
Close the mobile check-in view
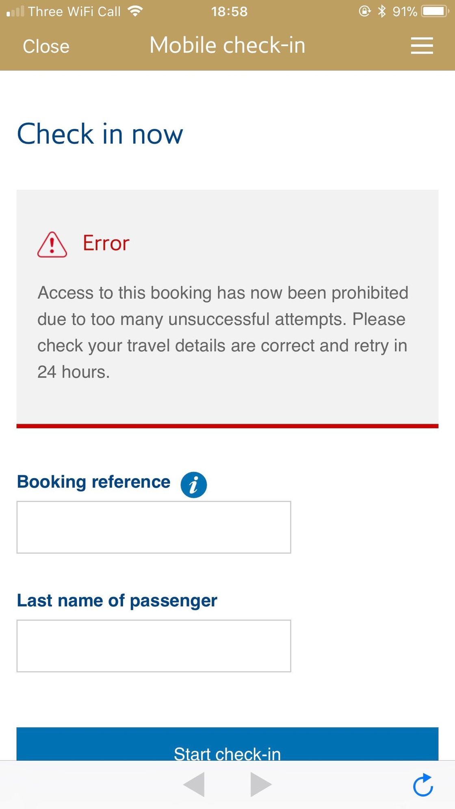[46, 46]
